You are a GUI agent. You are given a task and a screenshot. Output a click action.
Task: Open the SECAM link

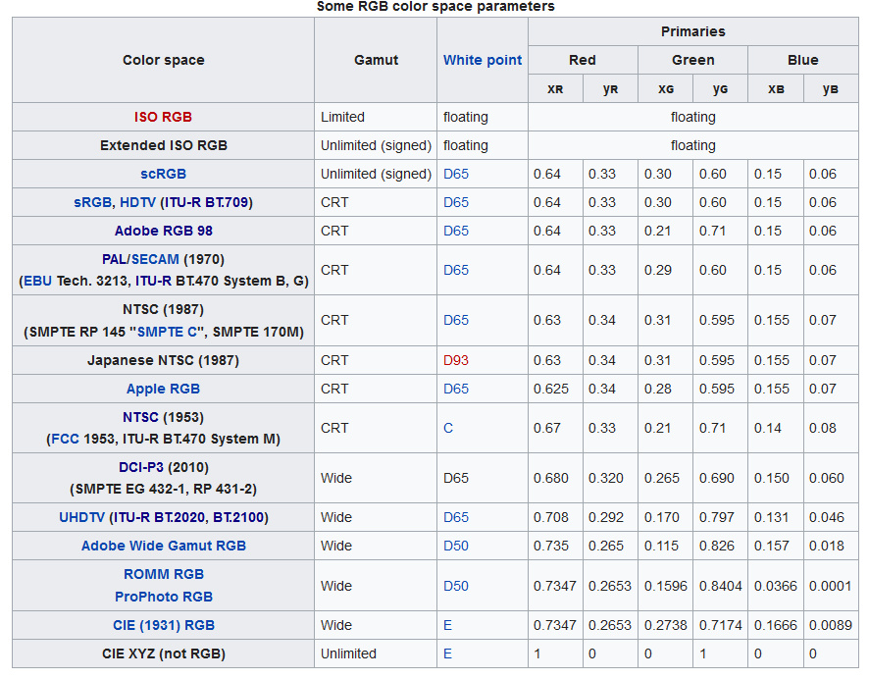click(x=155, y=259)
